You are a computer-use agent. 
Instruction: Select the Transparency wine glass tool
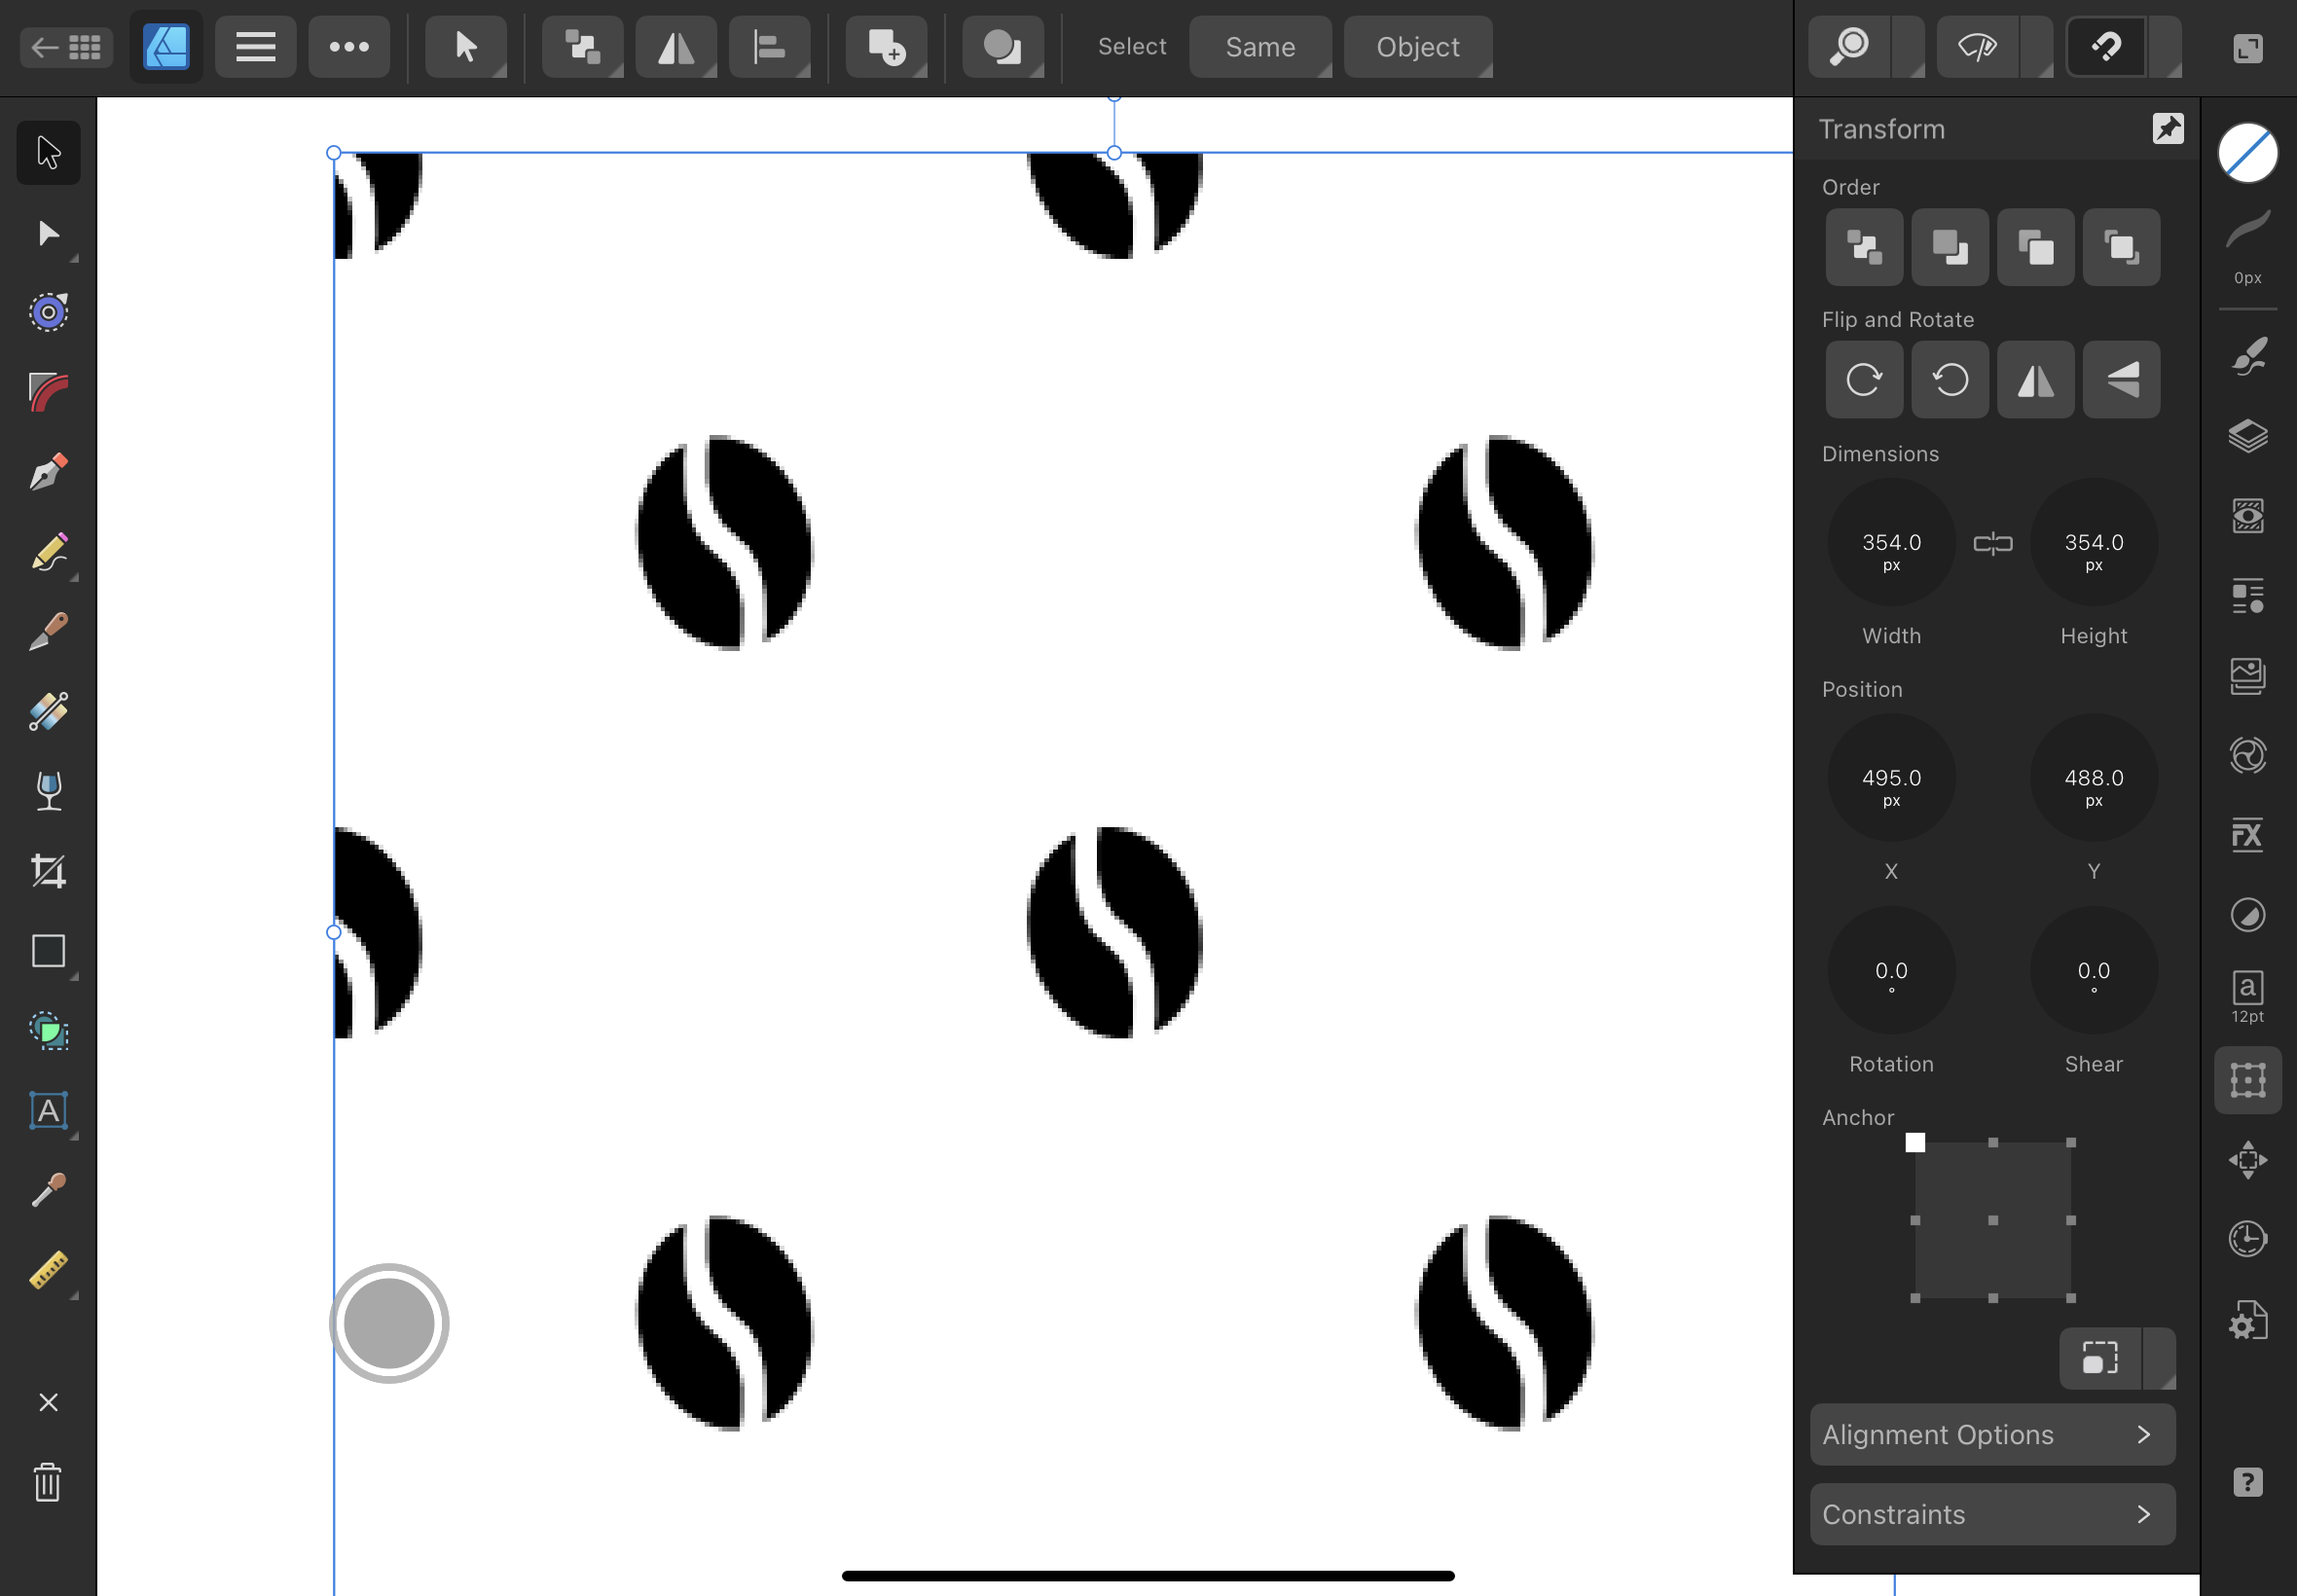[48, 791]
